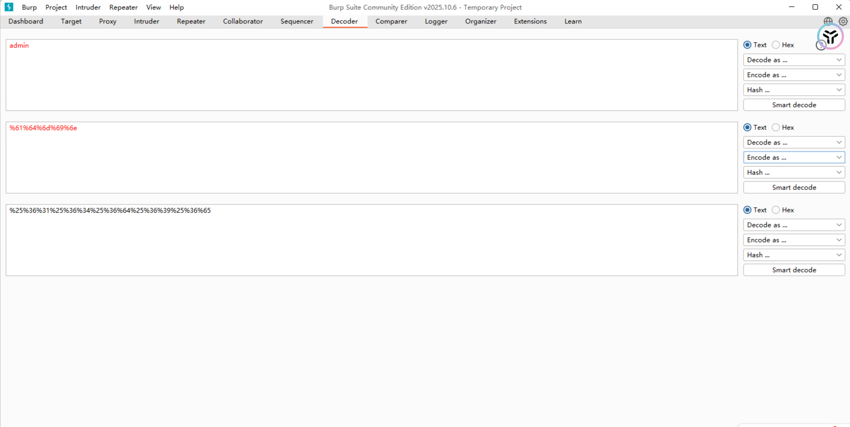Click Smart decode in the first row
This screenshot has height=427, width=850.
[x=793, y=105]
